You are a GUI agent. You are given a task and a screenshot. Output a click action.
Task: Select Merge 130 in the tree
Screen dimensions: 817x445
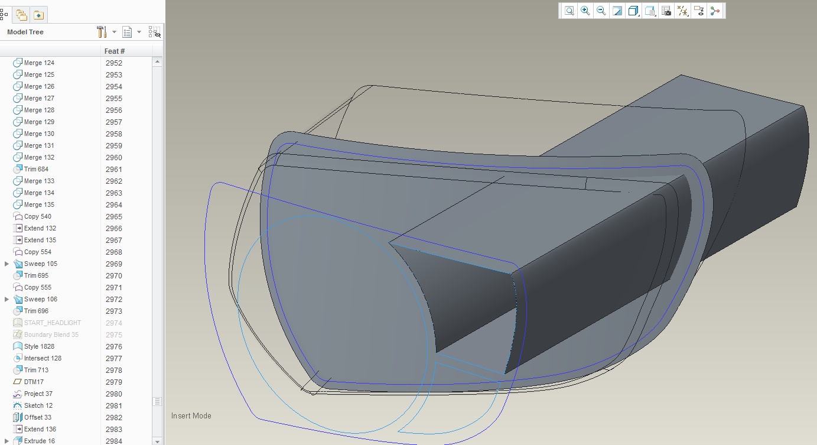click(x=39, y=134)
